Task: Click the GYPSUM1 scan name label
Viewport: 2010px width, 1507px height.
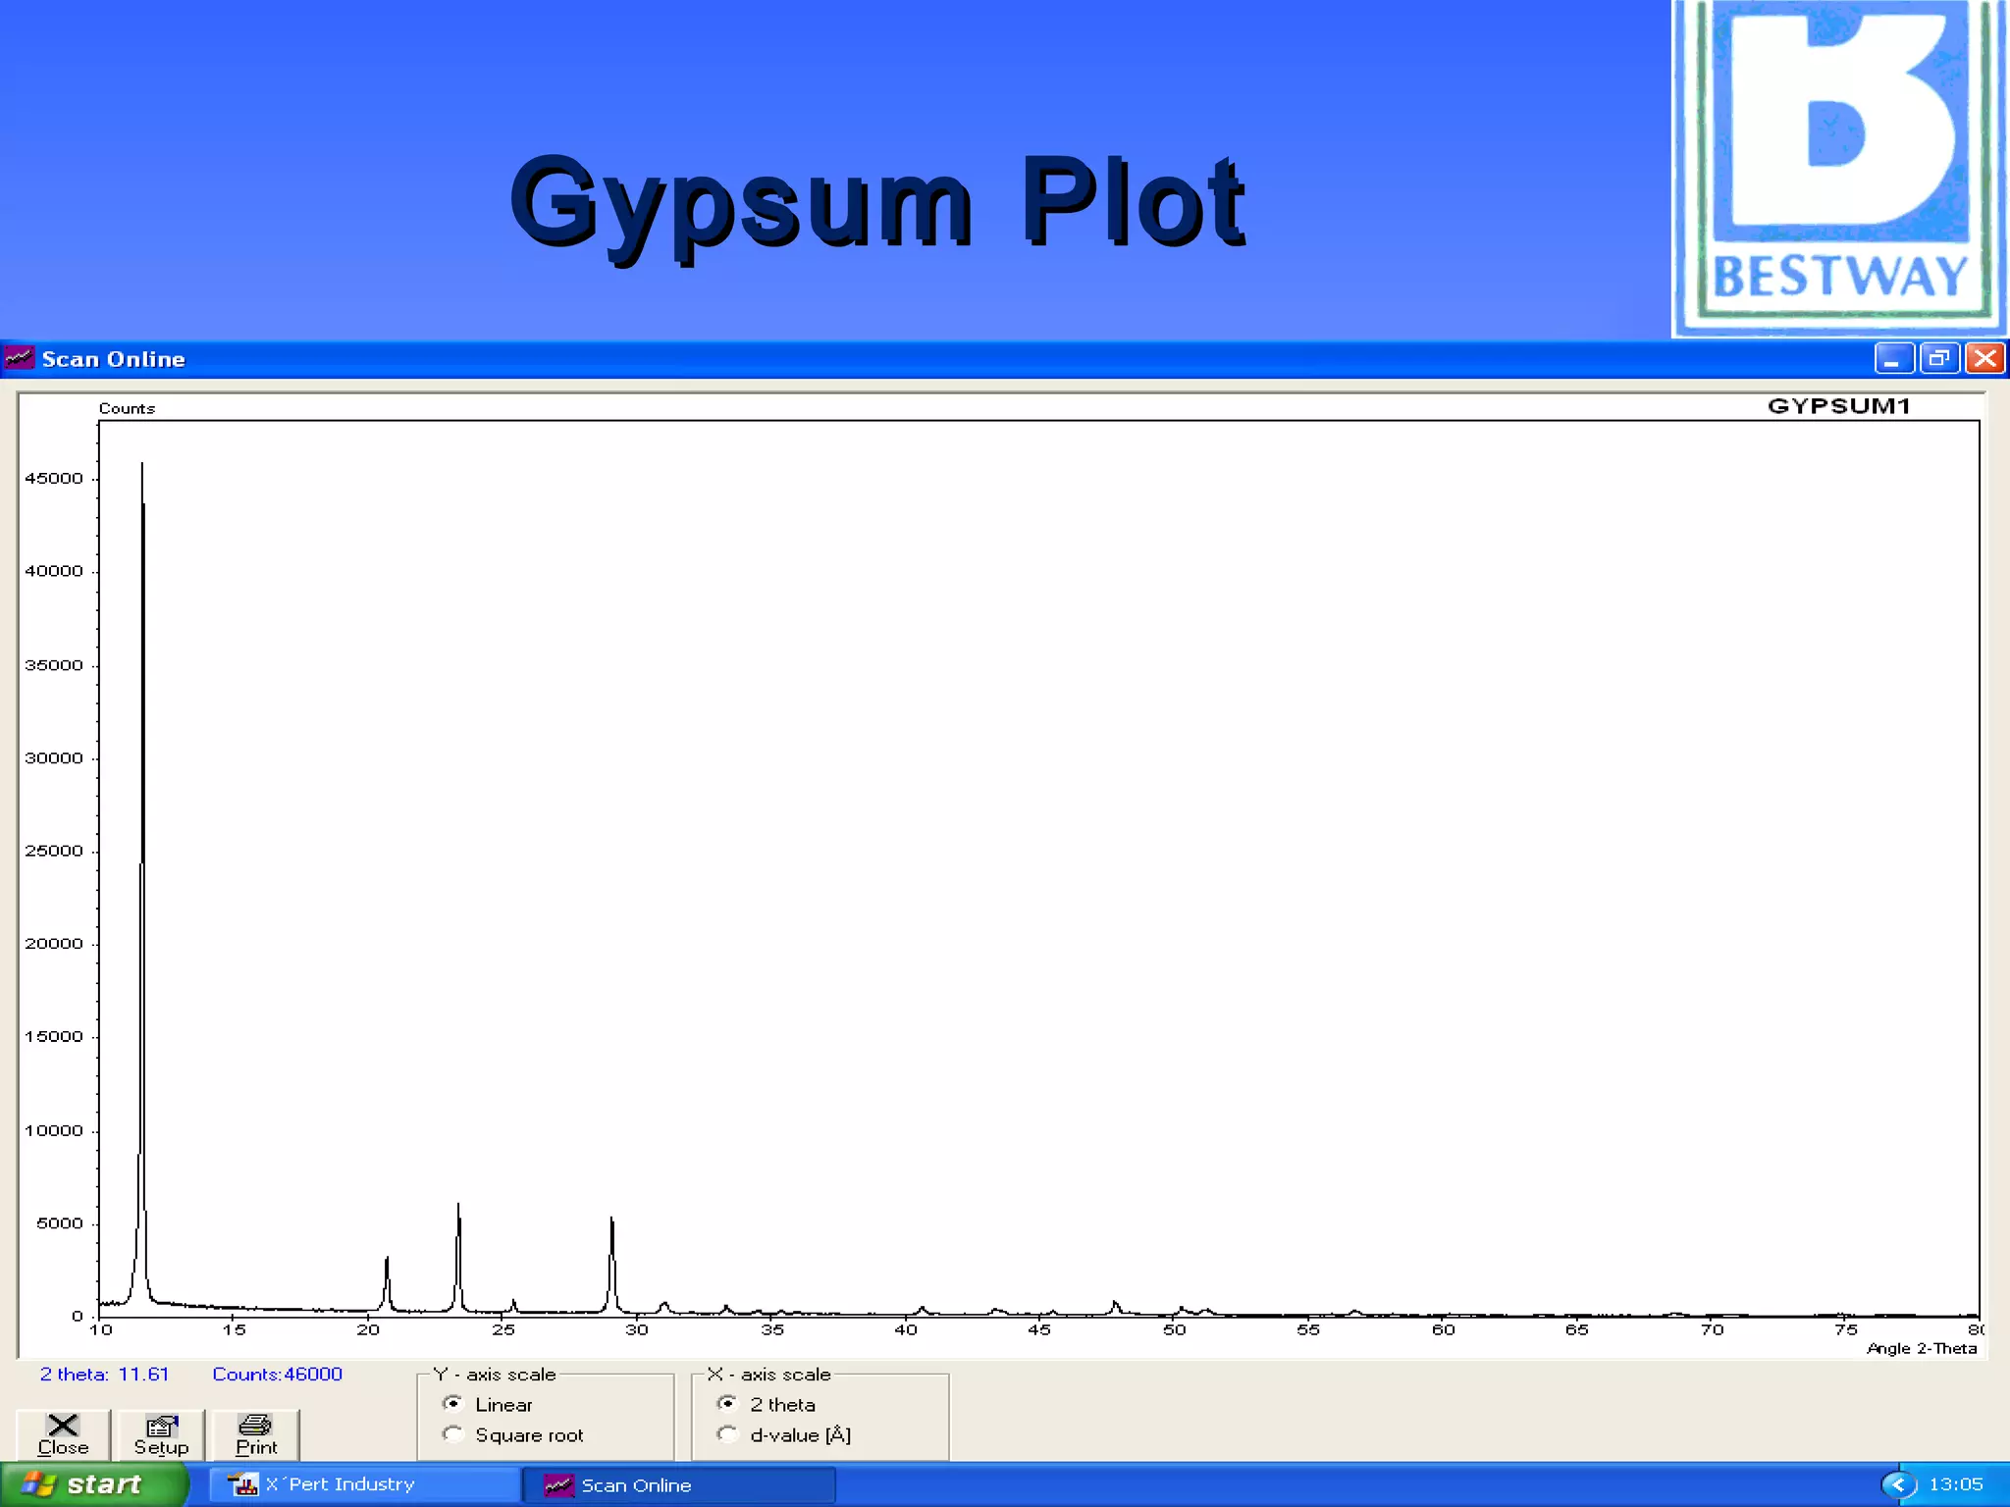Action: [1838, 406]
